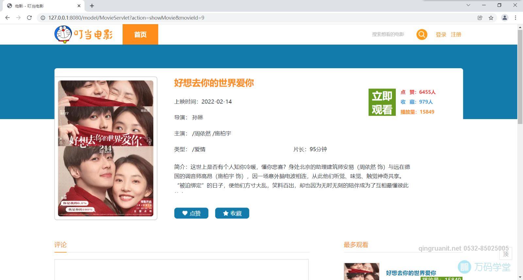This screenshot has height=280, width=523.
Task: Click the share page icon
Action: (480, 18)
